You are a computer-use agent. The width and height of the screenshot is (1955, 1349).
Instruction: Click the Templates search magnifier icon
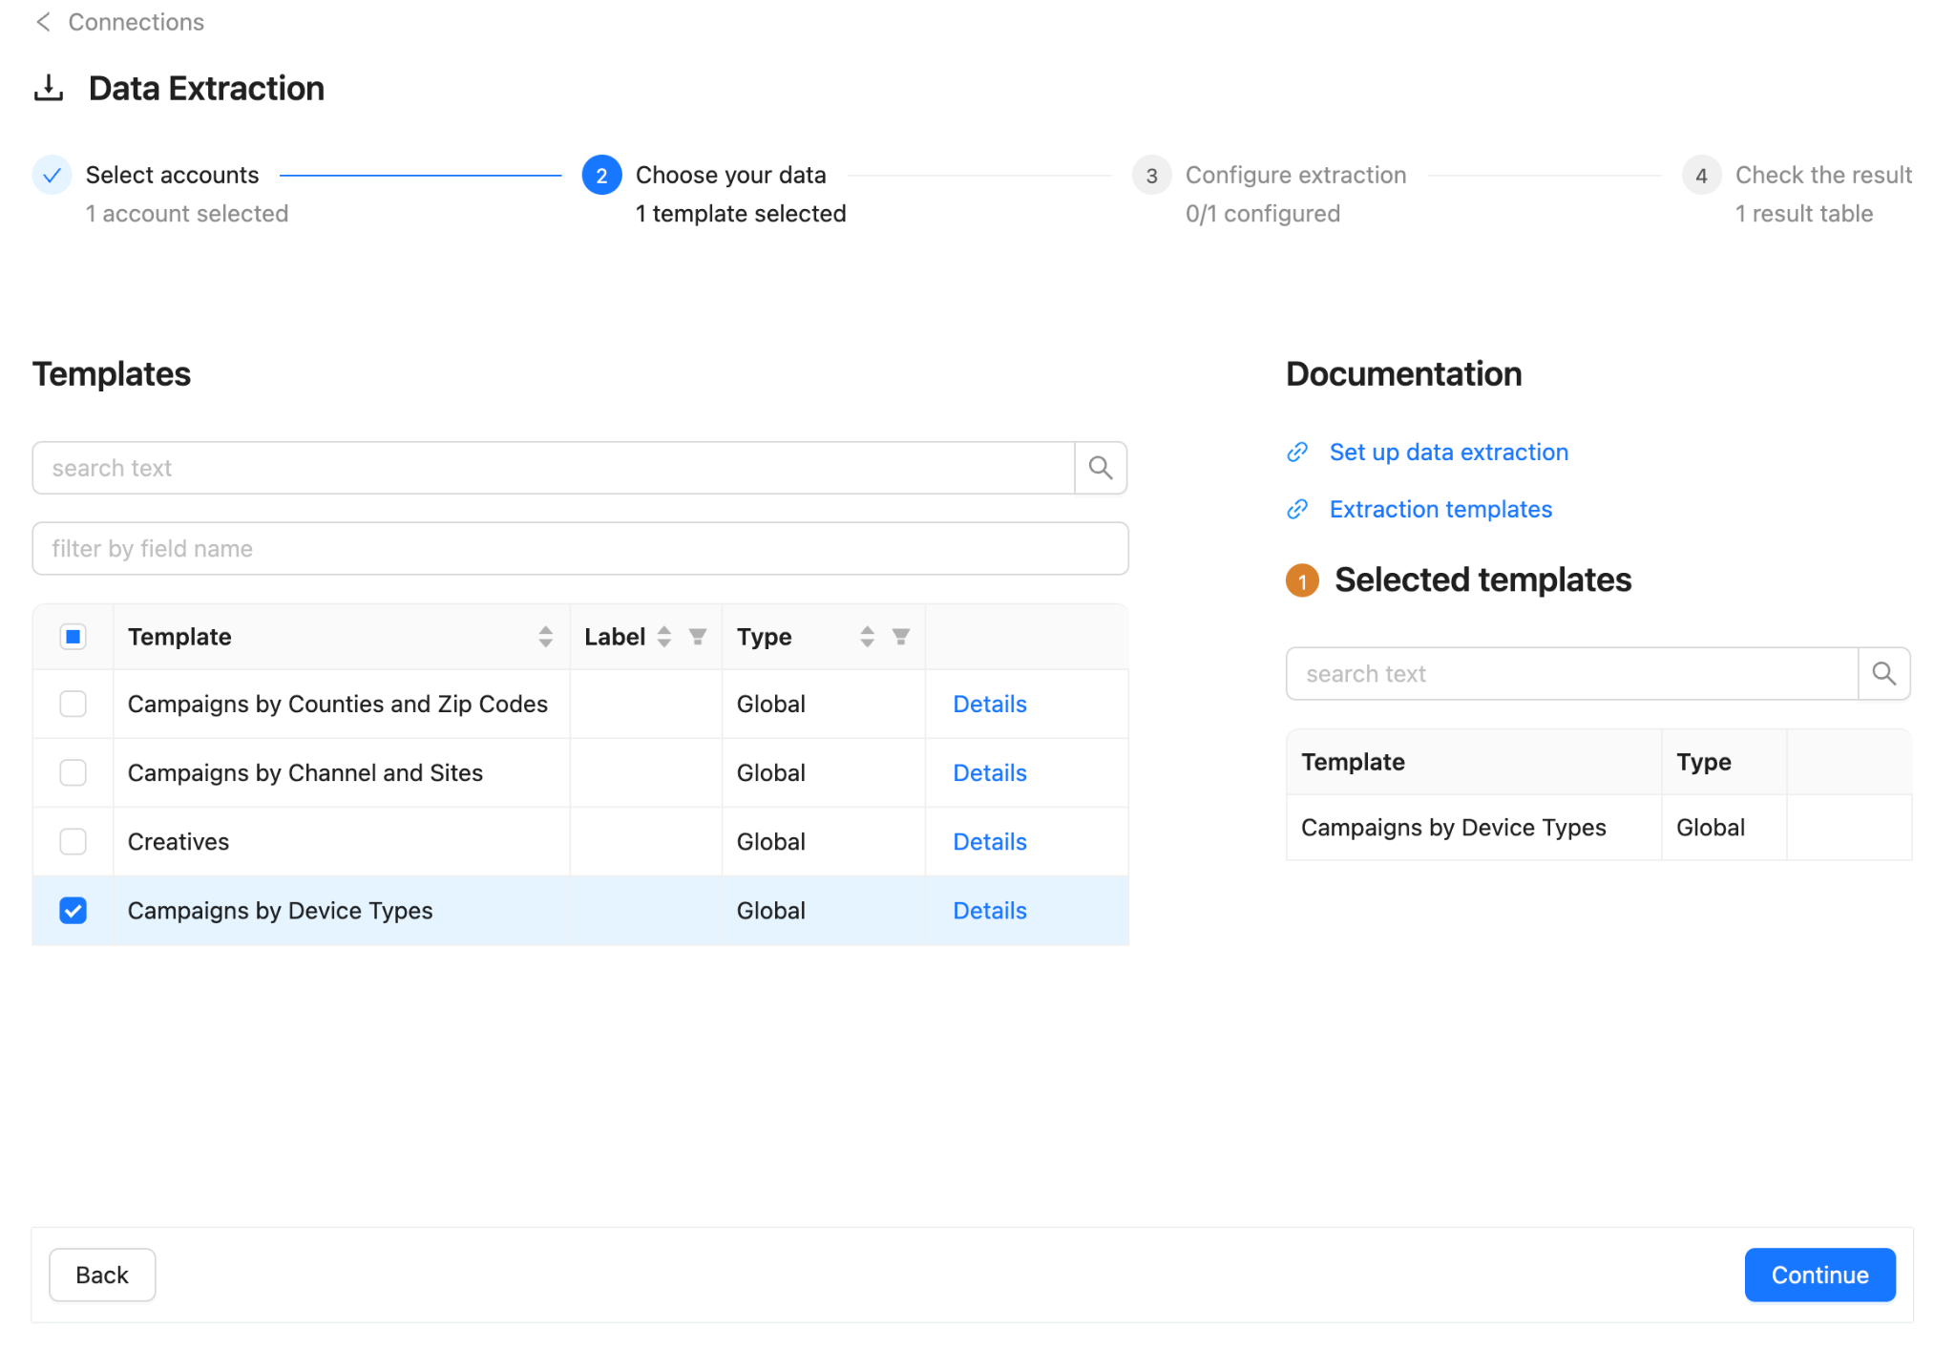1101,468
